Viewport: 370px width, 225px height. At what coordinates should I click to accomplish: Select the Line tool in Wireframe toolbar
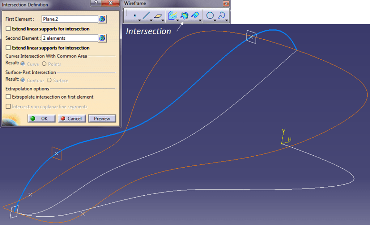click(x=146, y=16)
